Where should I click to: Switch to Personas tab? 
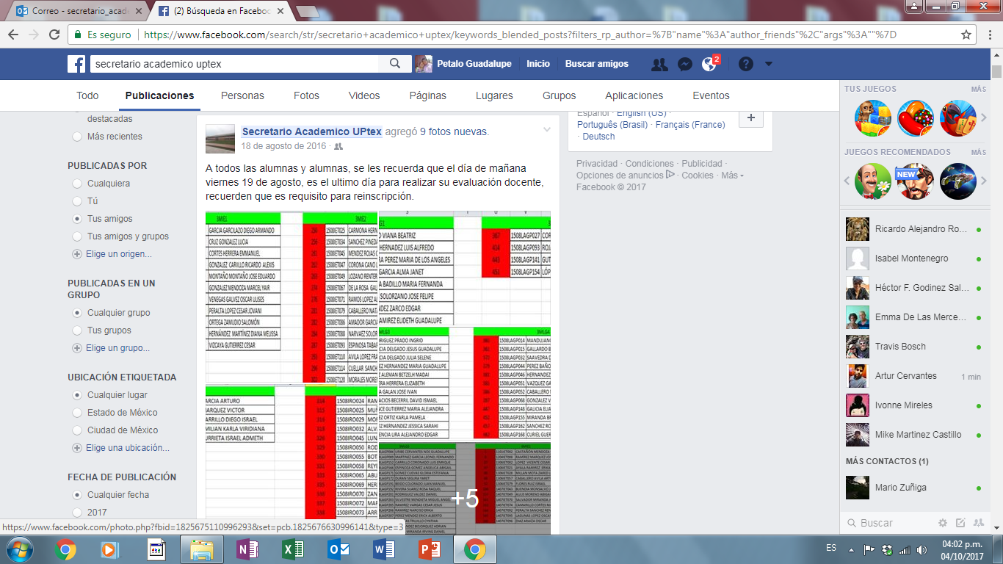pos(242,95)
